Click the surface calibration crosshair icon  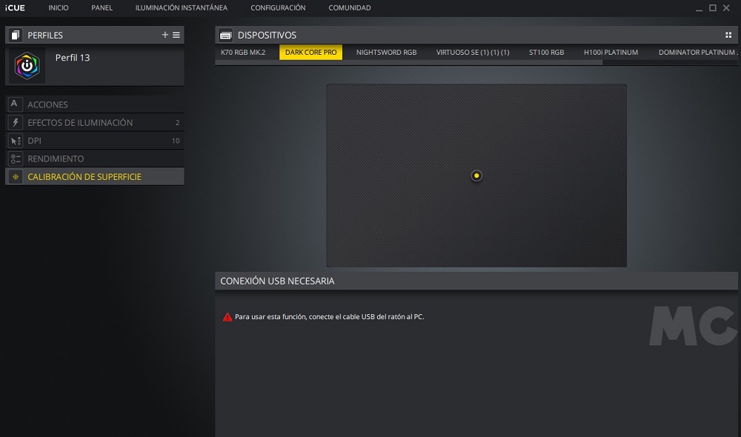15,177
